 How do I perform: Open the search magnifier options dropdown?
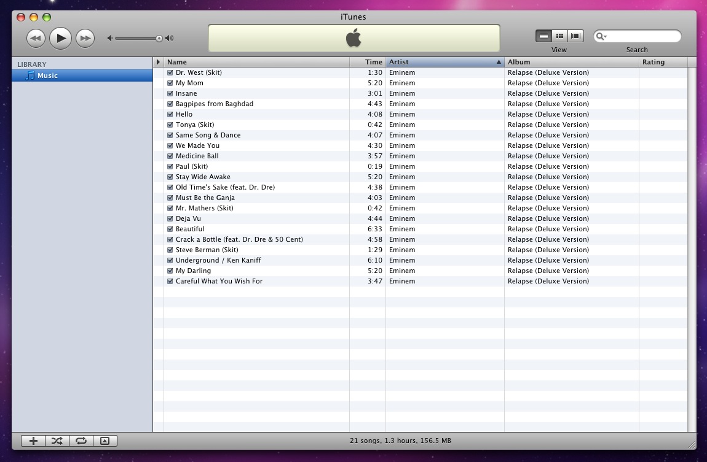(601, 36)
